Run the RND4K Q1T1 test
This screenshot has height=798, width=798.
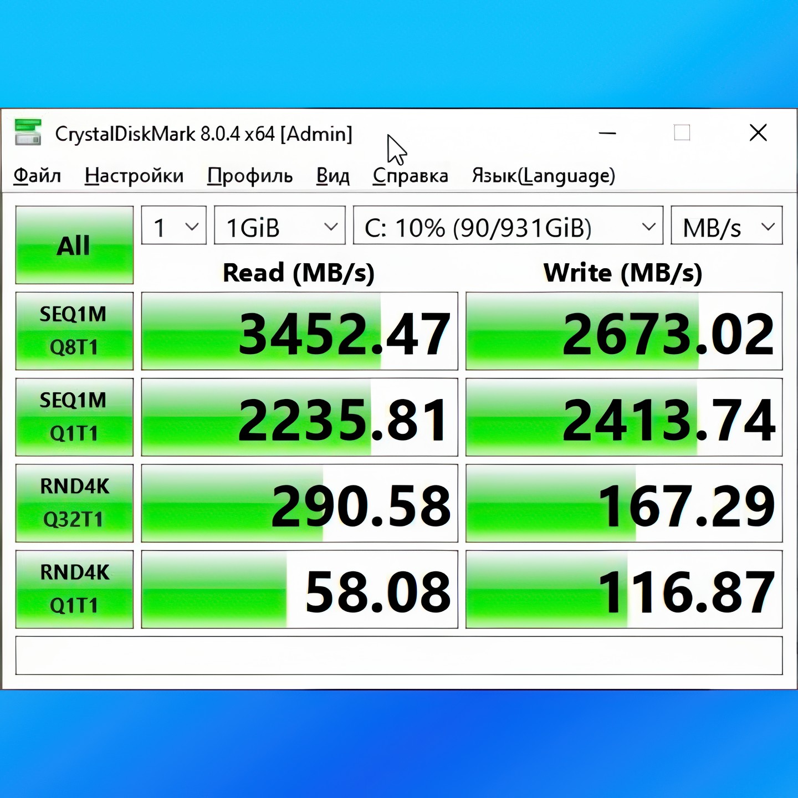pos(74,589)
